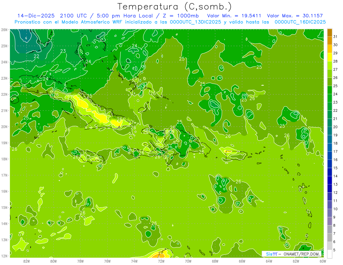Viewport: 343px width, 265px height.
Task: Click latitude axis label "17N"
Action: click(x=4, y=175)
